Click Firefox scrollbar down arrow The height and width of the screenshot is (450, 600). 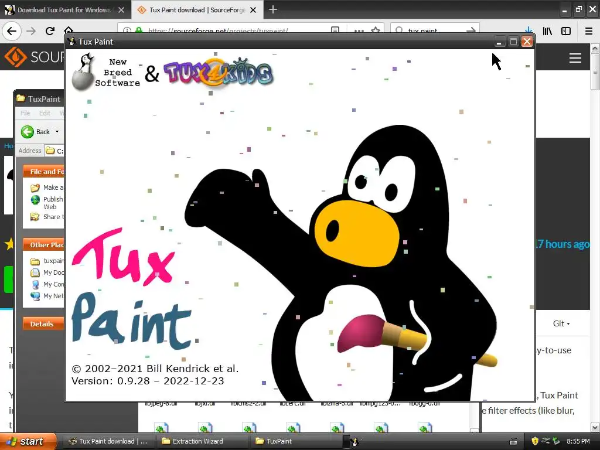pos(595,427)
